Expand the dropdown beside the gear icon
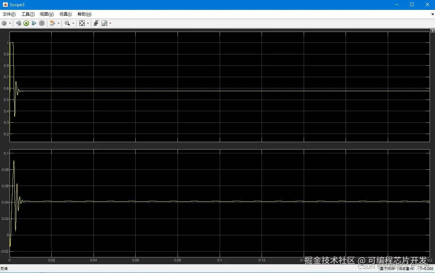Viewport: 435px width, 273px height. pyautogui.click(x=10, y=23)
